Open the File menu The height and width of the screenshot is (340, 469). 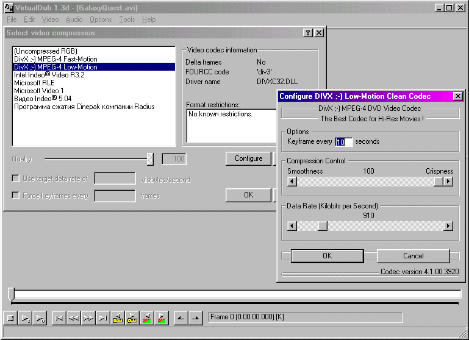click(12, 19)
